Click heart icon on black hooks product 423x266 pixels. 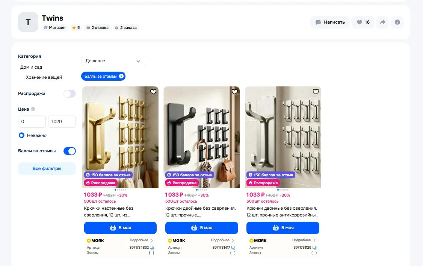tap(235, 92)
